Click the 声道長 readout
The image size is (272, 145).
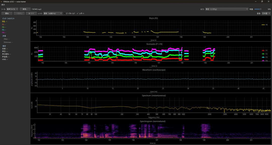pyautogui.click(x=6, y=57)
